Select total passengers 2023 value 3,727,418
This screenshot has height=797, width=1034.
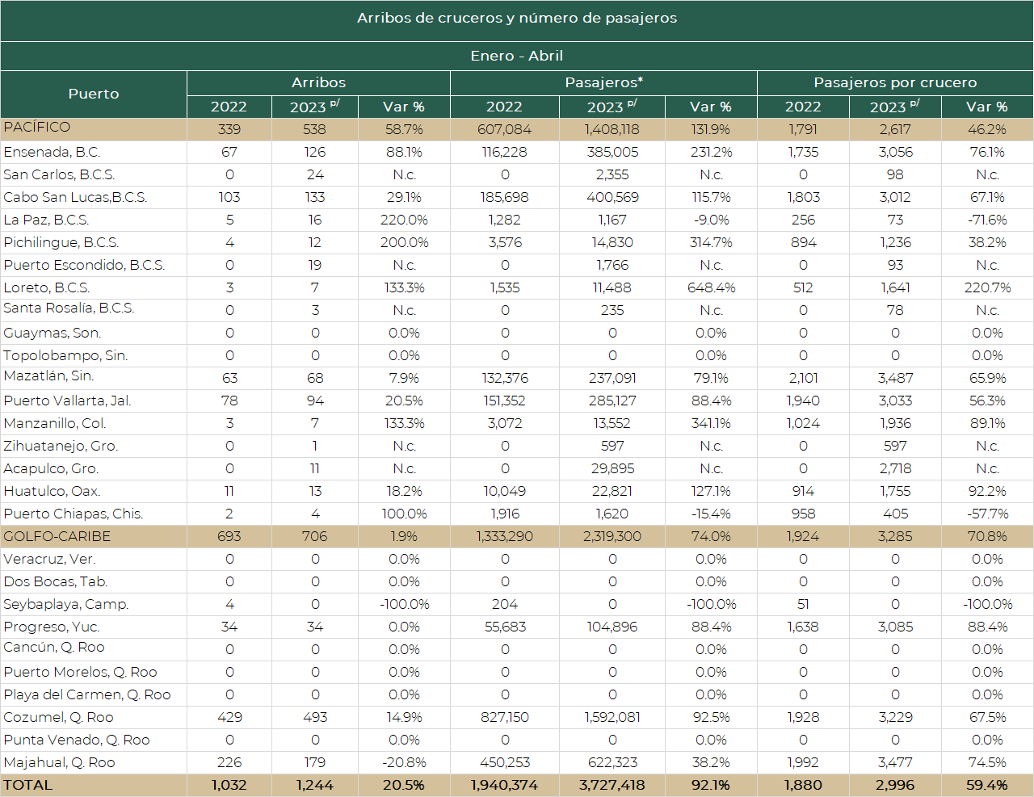click(x=612, y=785)
